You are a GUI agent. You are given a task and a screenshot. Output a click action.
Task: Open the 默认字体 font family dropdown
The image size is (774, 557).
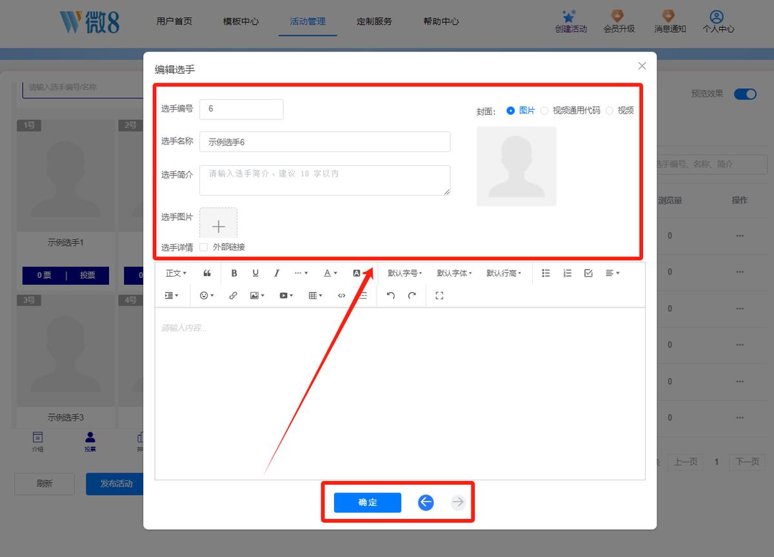454,273
